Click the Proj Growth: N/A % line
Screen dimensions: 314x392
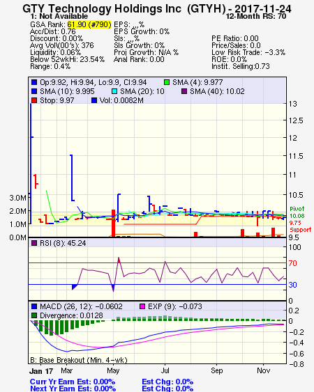point(146,52)
